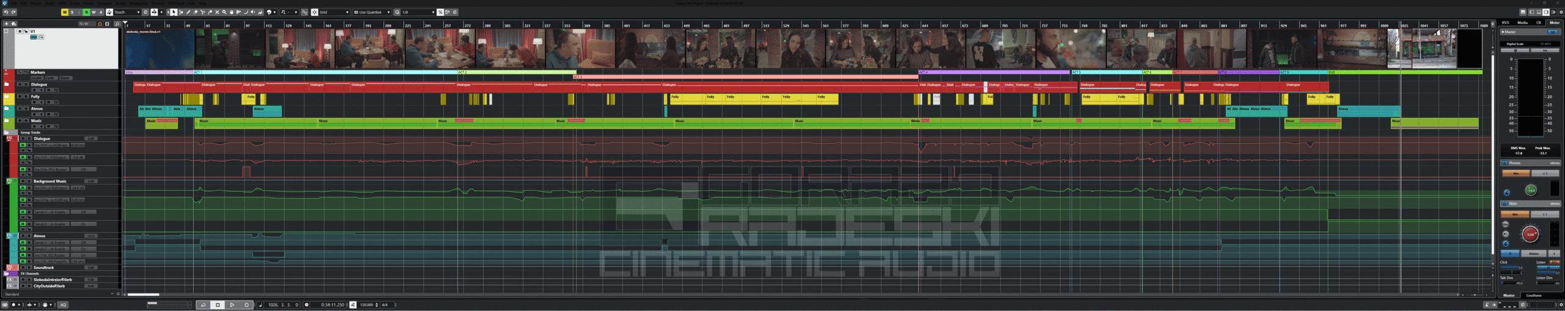Switch to the Meter tab in right zone
This screenshot has height=311, width=1565.
[1555, 23]
